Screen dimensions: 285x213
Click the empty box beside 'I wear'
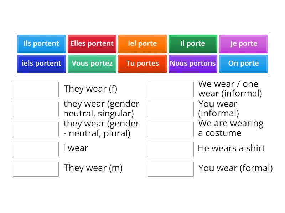(36, 149)
